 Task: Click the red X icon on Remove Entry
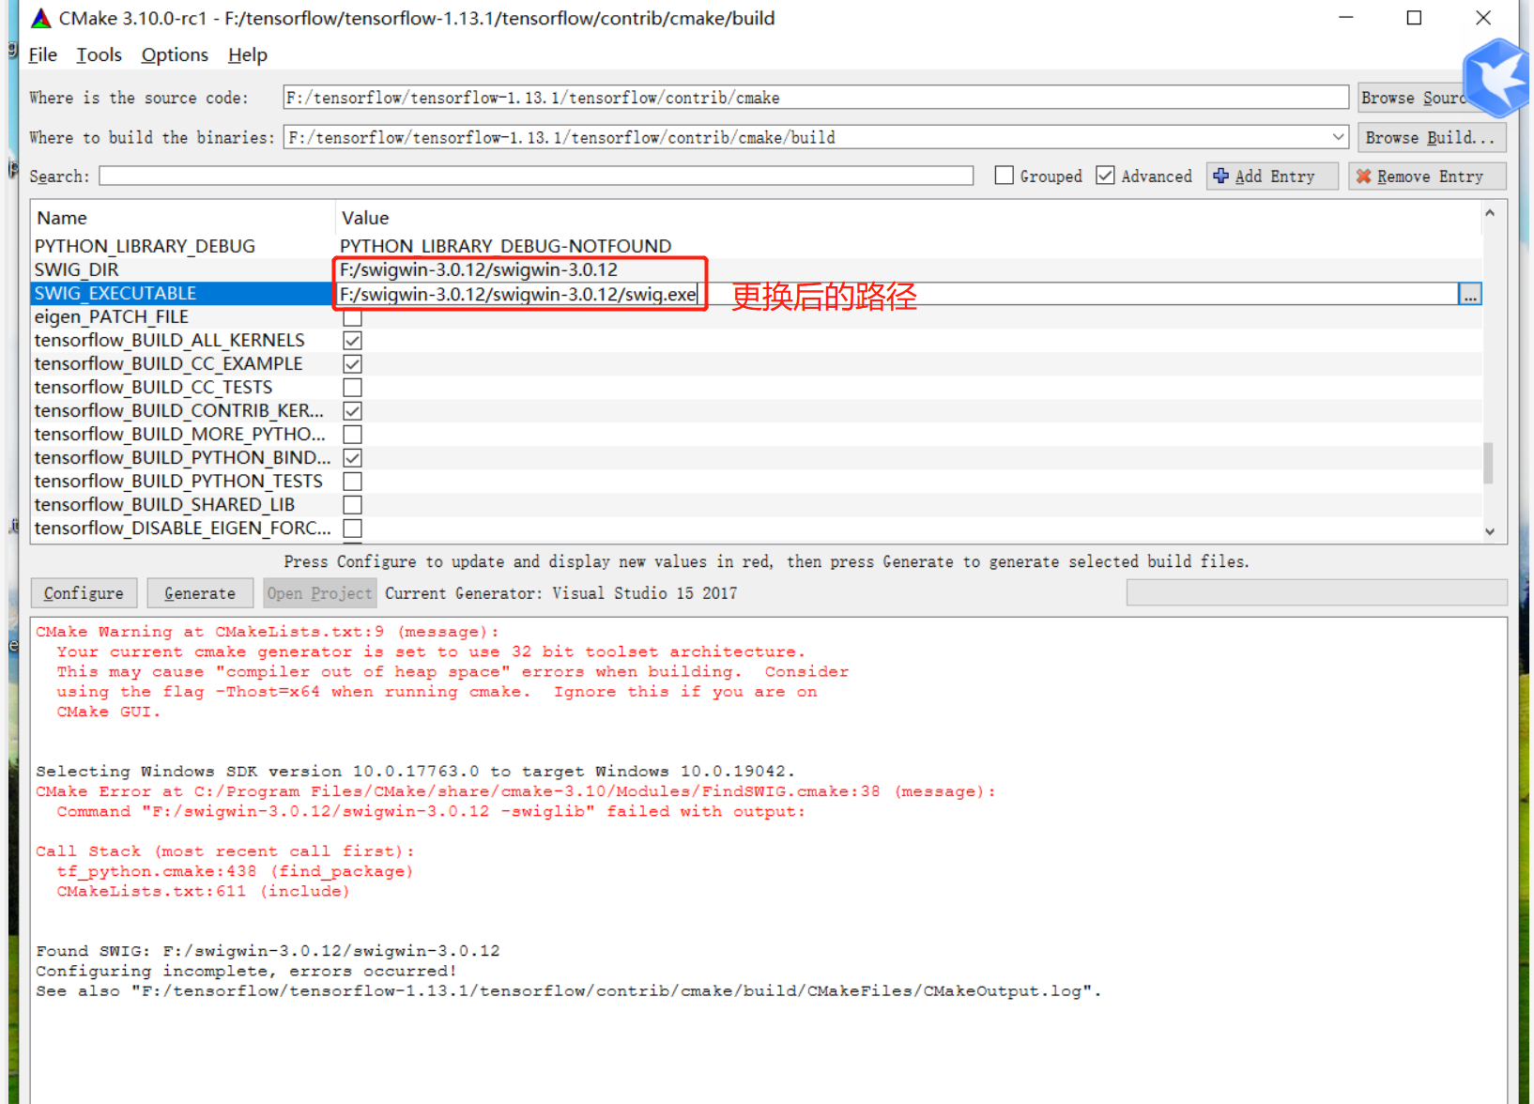tap(1364, 176)
